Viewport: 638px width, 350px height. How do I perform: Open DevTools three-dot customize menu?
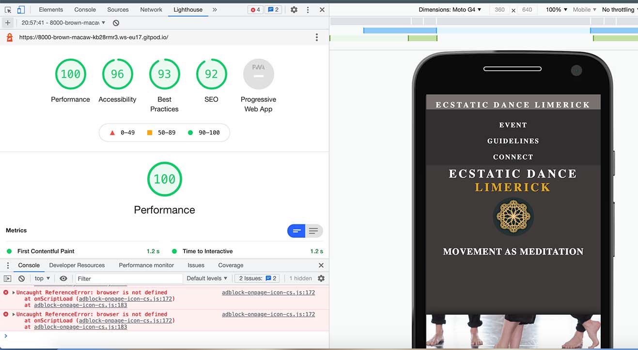click(x=308, y=10)
